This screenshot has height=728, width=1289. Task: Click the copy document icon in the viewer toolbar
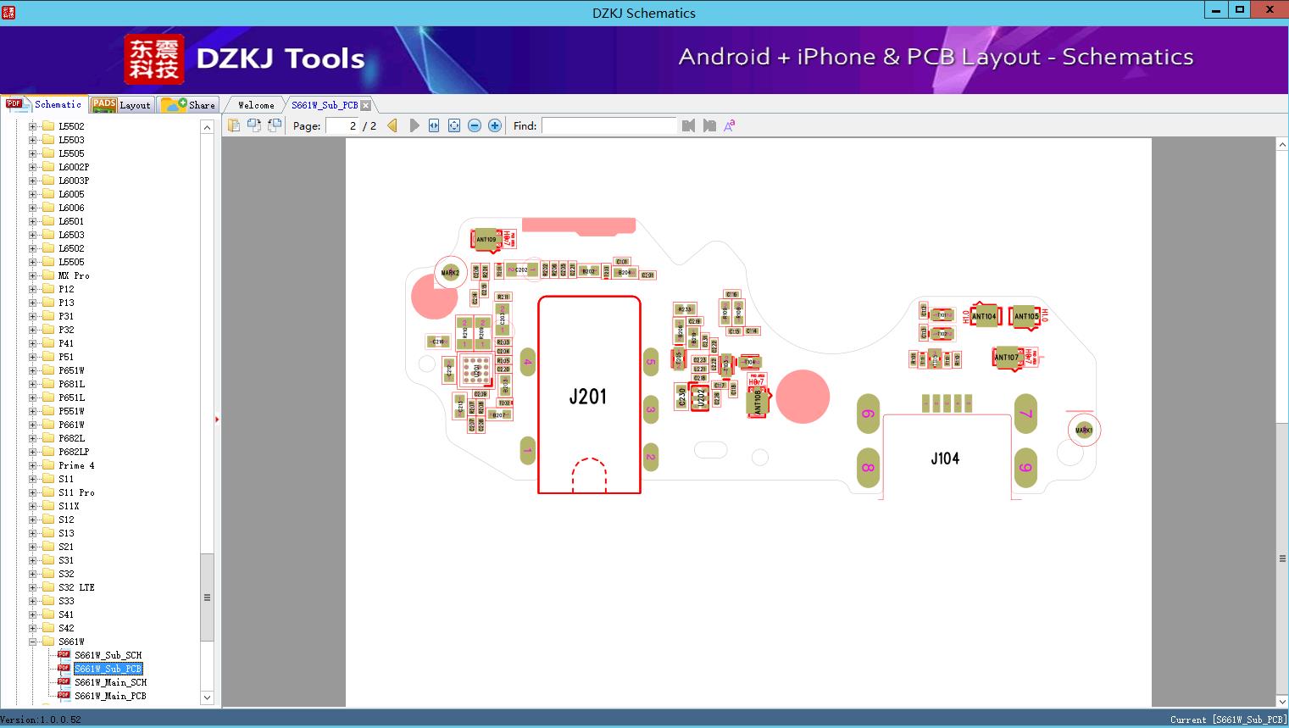pyautogui.click(x=234, y=125)
